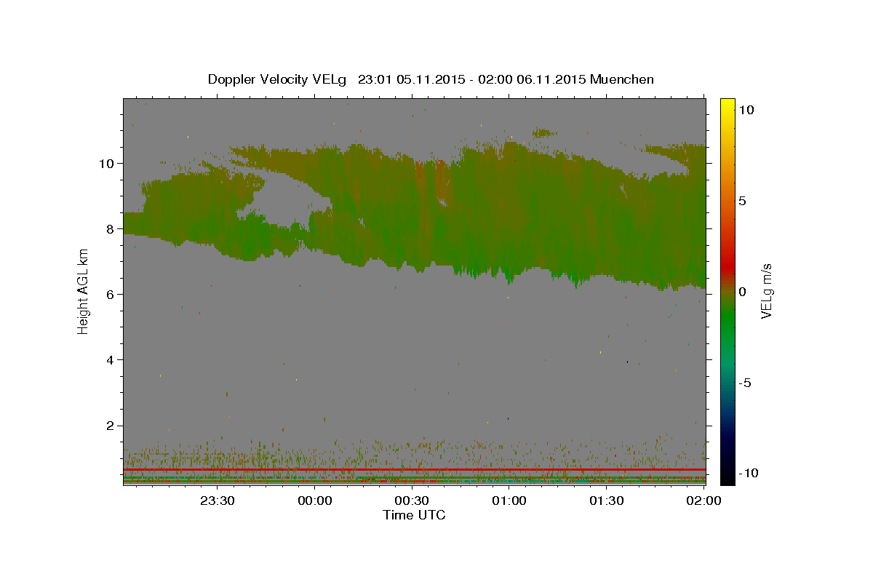Viewport: 873px width, 582px height.
Task: Click the 23:30 time tick label
Action: [x=218, y=501]
